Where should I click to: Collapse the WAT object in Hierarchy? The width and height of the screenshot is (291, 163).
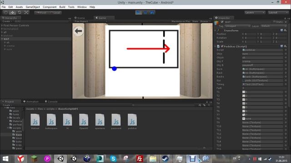click(2, 39)
